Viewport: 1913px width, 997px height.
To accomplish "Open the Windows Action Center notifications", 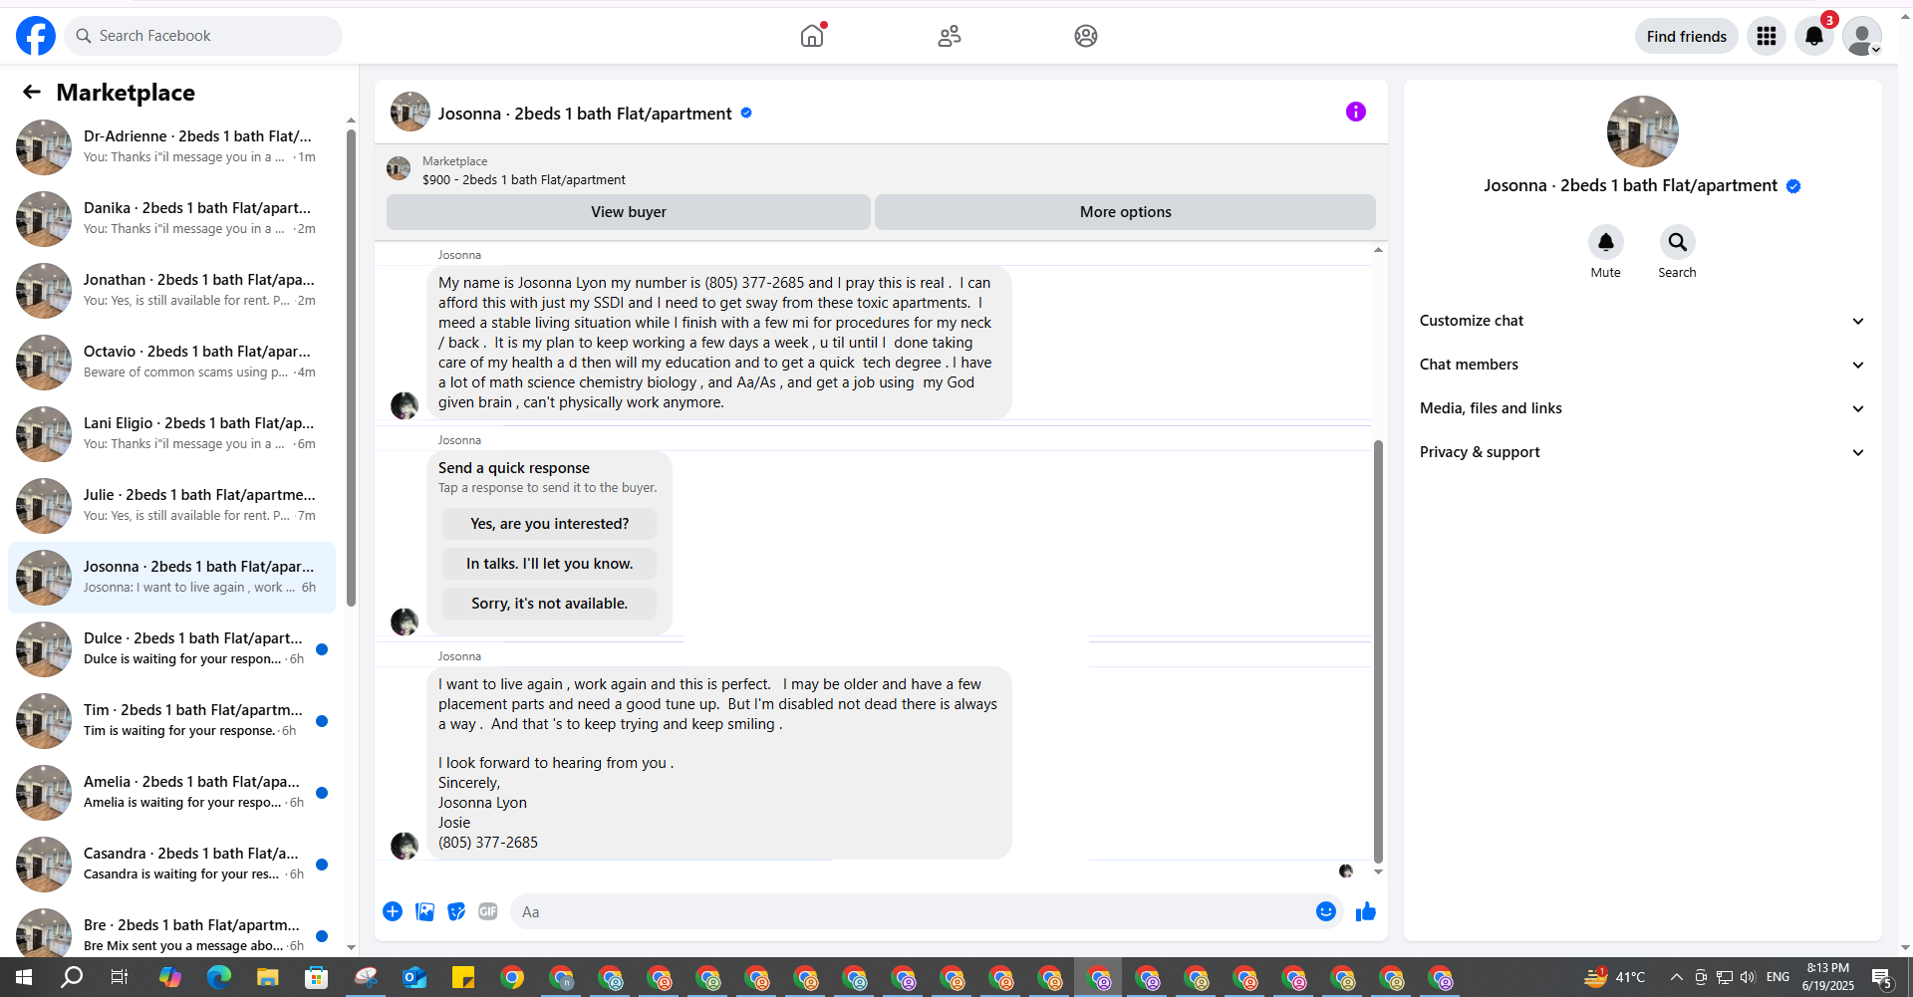I will click(1882, 977).
